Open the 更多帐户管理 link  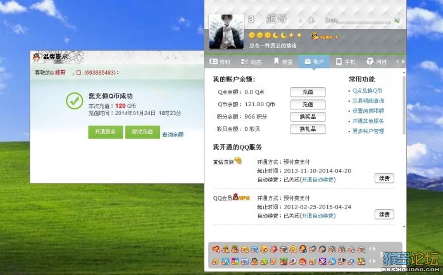368,131
